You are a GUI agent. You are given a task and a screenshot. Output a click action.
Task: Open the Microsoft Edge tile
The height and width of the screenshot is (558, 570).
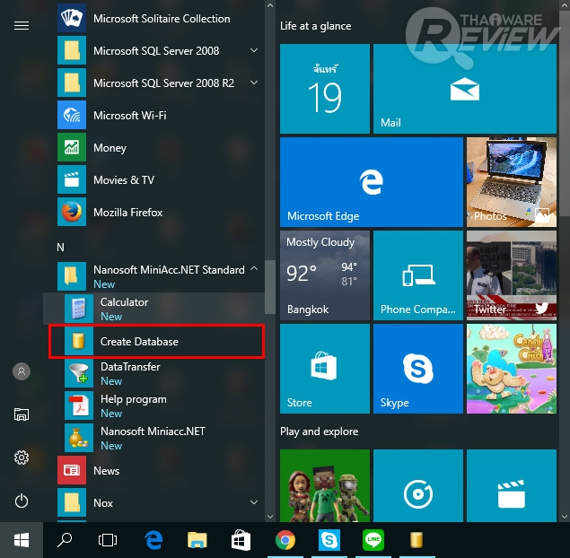(370, 183)
